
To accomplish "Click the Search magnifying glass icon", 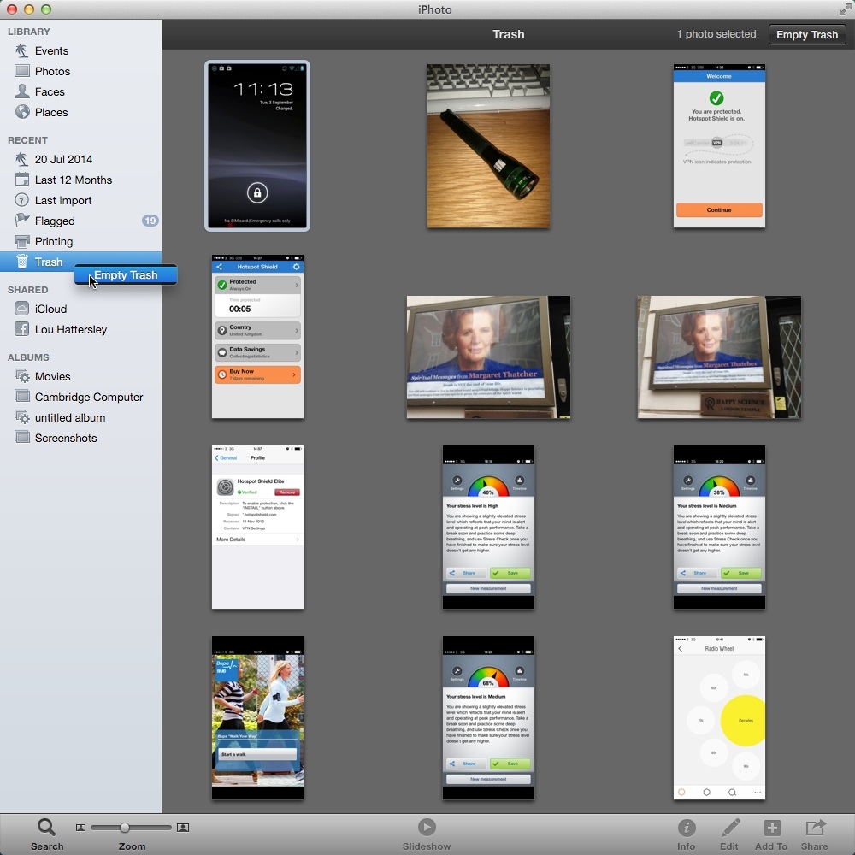I will coord(46,828).
